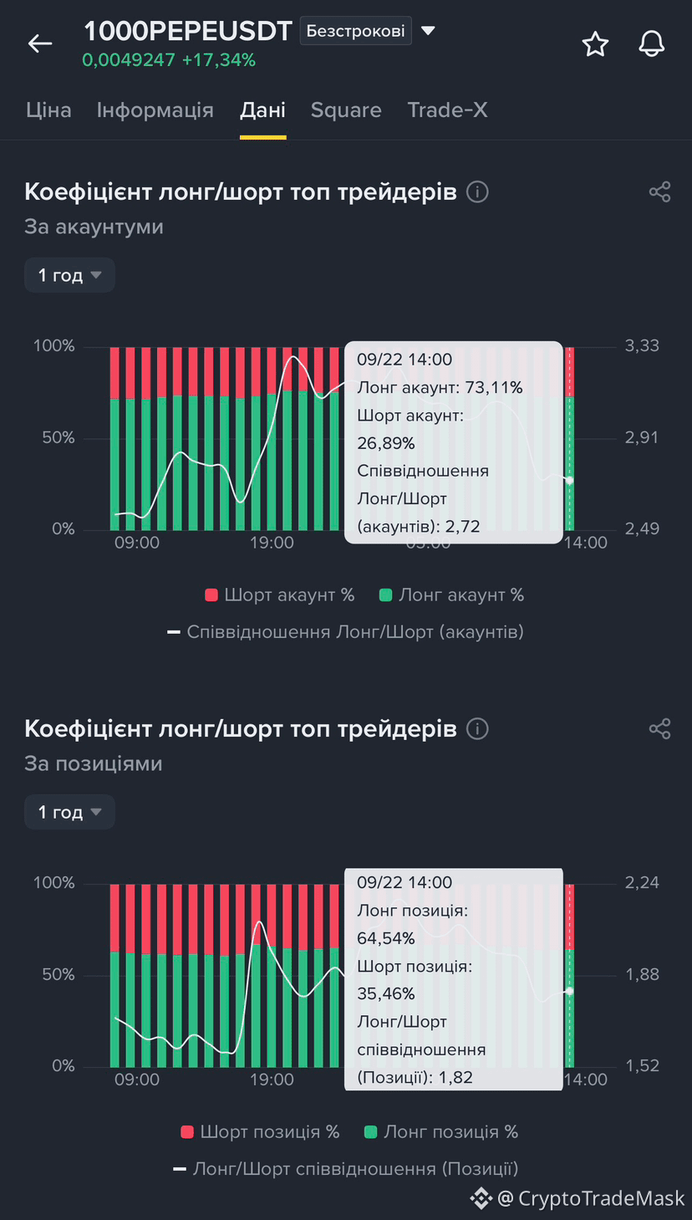Switch to the 'Ціна' tab
Image resolution: width=692 pixels, height=1220 pixels.
[x=48, y=110]
